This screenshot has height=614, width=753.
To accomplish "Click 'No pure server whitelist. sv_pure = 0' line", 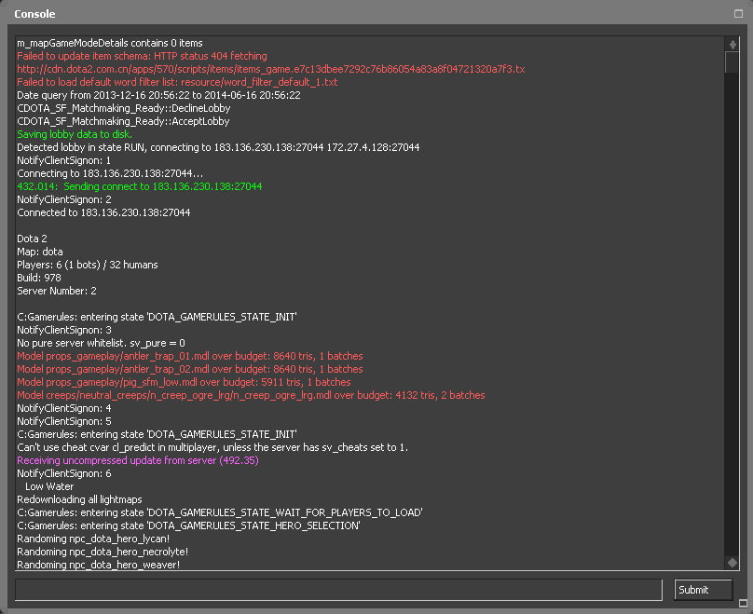I will coord(101,343).
